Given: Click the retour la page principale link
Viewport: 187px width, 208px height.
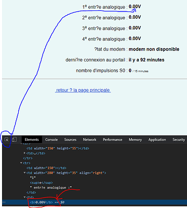Looking at the screenshot, I should coord(83,90).
